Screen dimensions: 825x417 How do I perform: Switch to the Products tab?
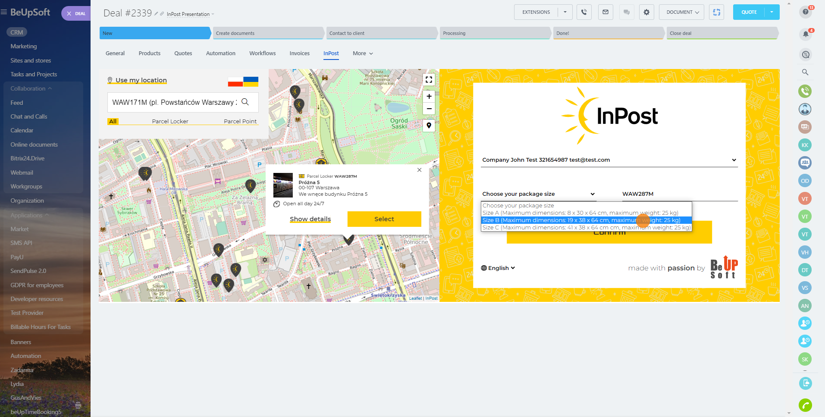click(x=149, y=53)
